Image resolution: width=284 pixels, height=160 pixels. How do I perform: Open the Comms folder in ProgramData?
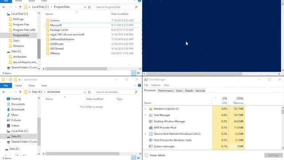(x=55, y=20)
